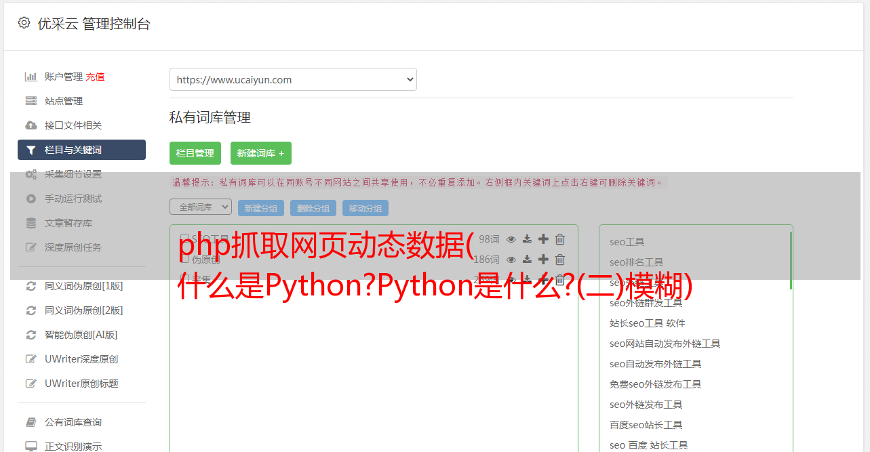Click the gears icon beside 采集细节设置
The image size is (870, 452).
tap(31, 174)
